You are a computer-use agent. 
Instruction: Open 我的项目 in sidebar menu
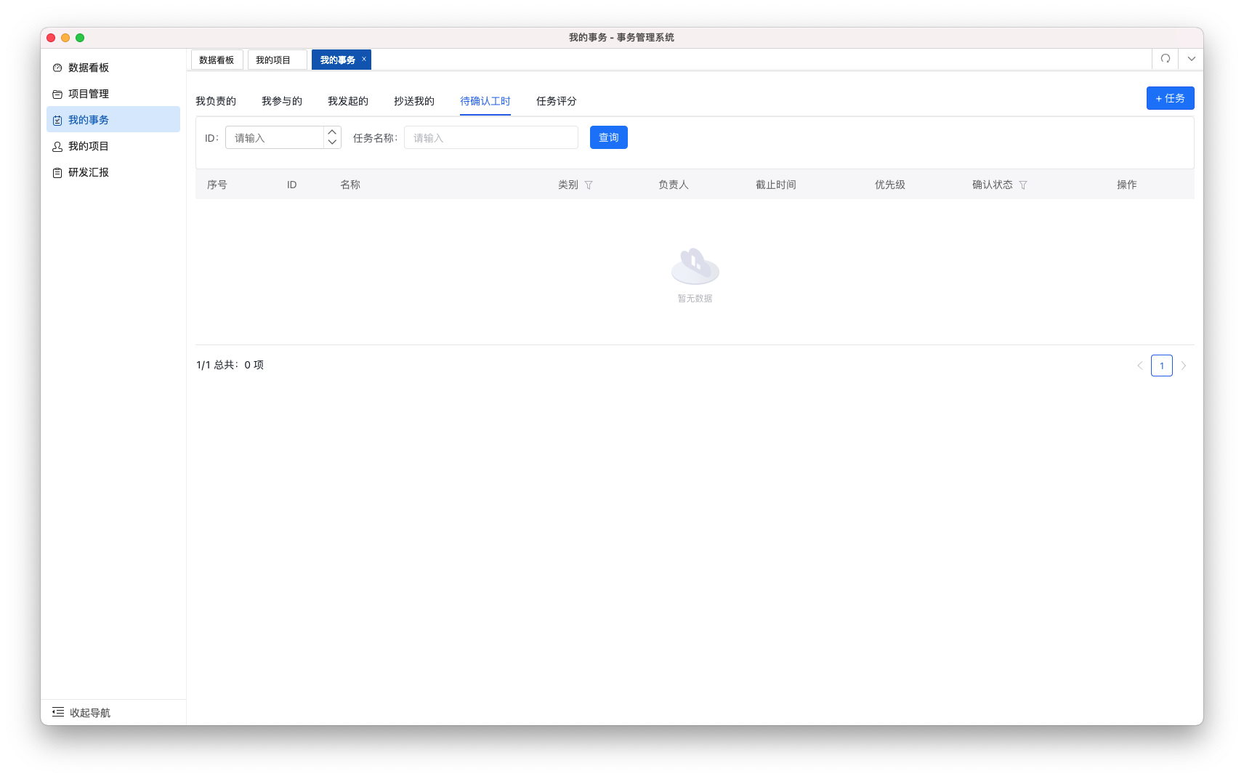(113, 146)
